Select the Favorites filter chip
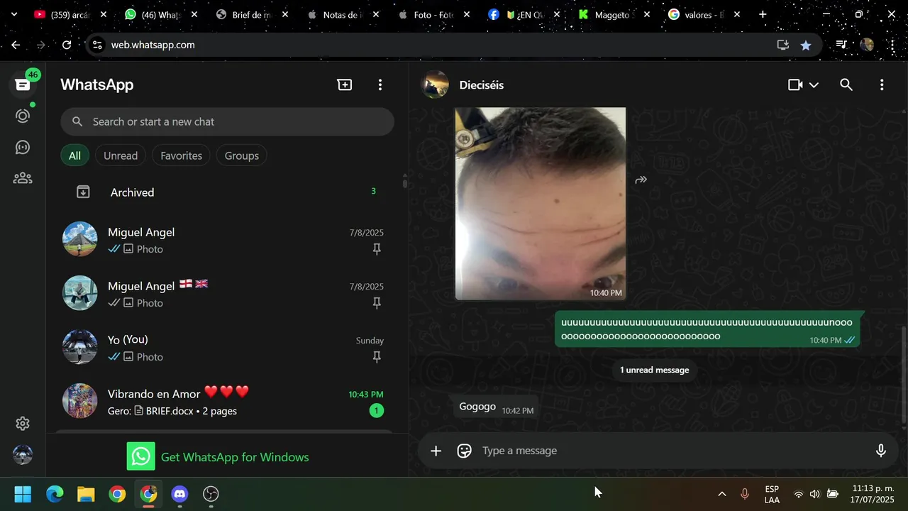This screenshot has width=908, height=511. tap(181, 155)
